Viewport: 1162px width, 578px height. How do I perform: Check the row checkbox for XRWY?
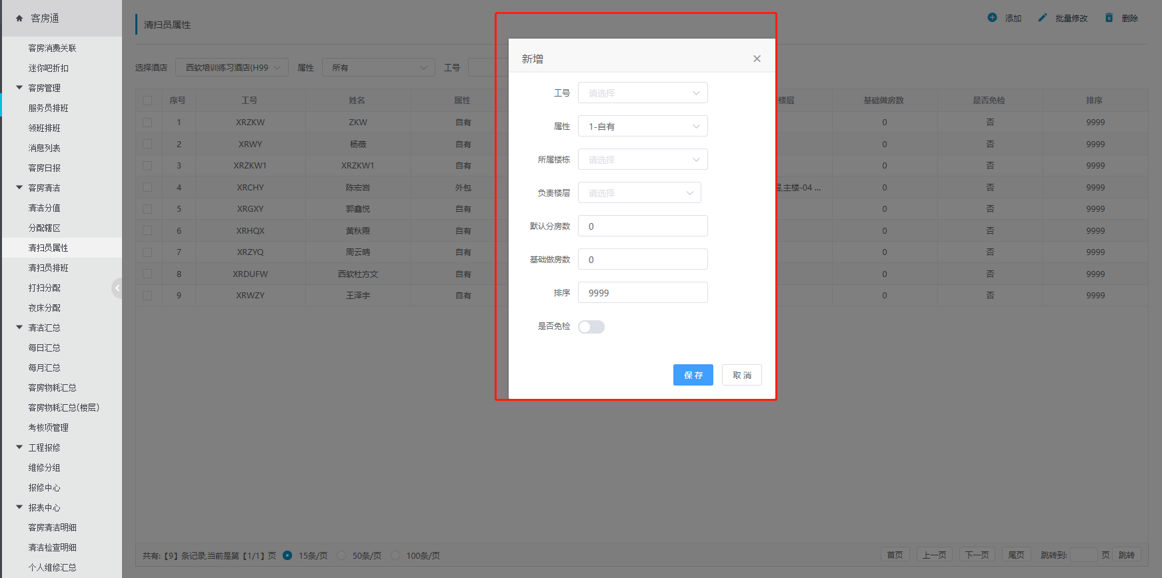point(147,144)
